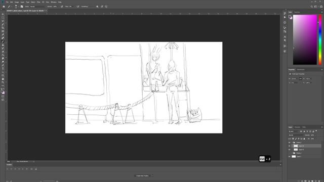Switch to the Swatches tab
Image resolution: width=324 pixels, height=182 pixels.
(297, 12)
